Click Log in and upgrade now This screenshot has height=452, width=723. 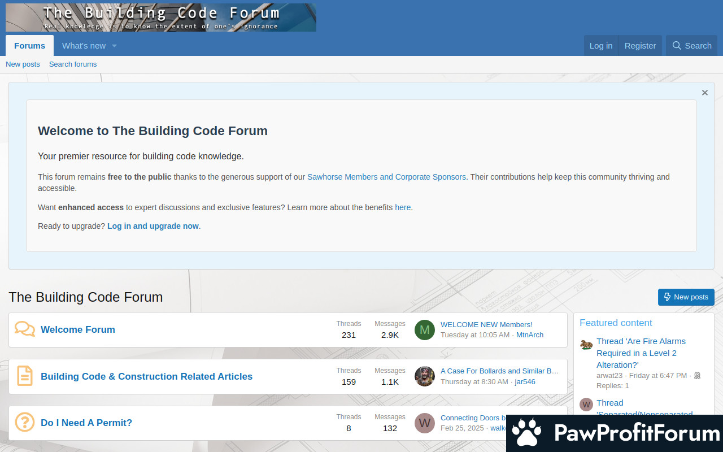click(x=153, y=226)
